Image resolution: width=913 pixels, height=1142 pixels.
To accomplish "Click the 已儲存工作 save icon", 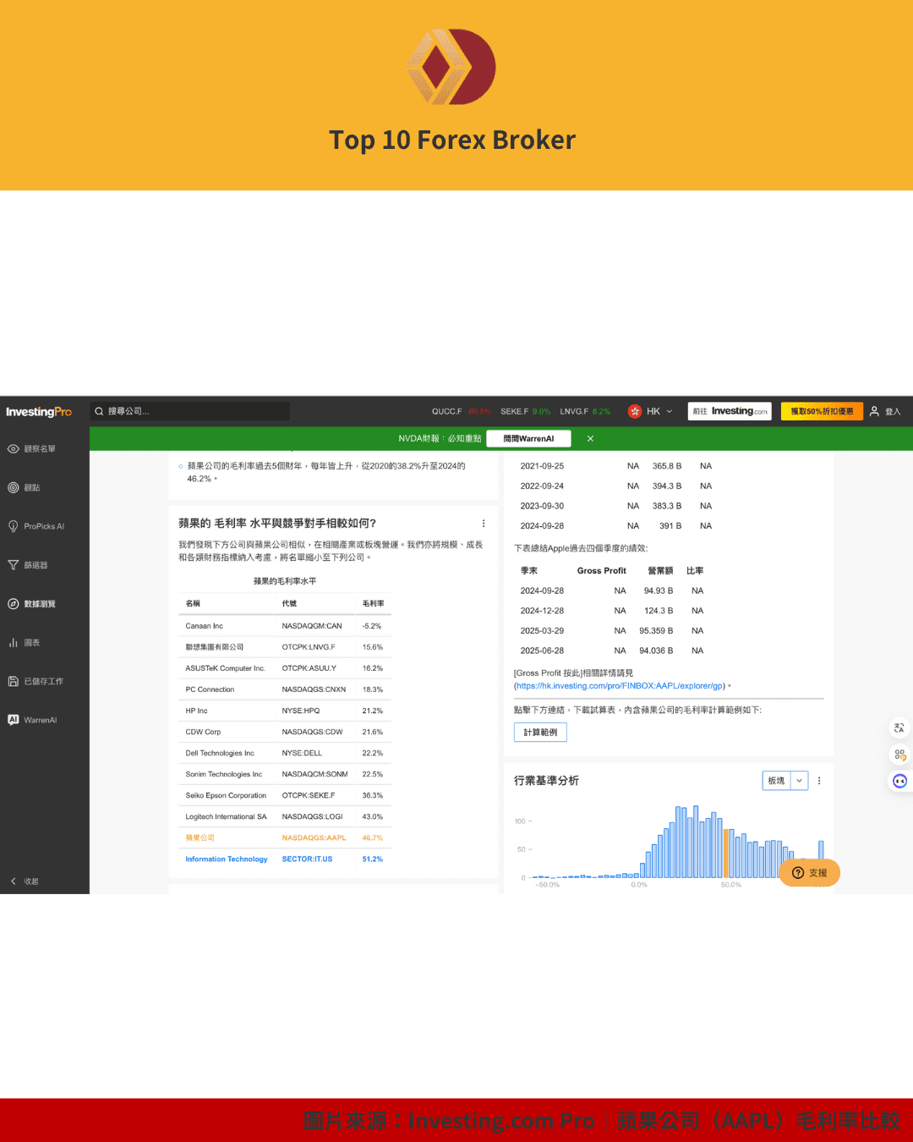I will (14, 681).
